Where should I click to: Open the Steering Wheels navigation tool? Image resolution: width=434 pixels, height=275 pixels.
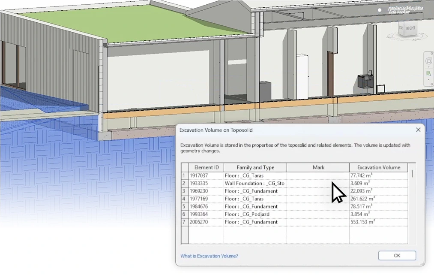click(x=428, y=61)
